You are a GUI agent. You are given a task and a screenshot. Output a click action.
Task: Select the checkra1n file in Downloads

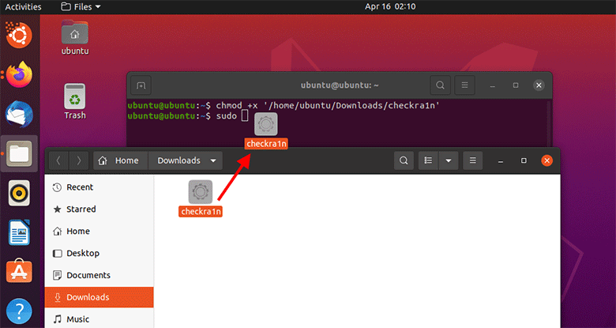201,198
